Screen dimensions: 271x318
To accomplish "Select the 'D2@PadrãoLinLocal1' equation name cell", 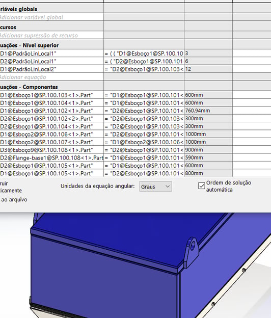I will pos(51,61).
